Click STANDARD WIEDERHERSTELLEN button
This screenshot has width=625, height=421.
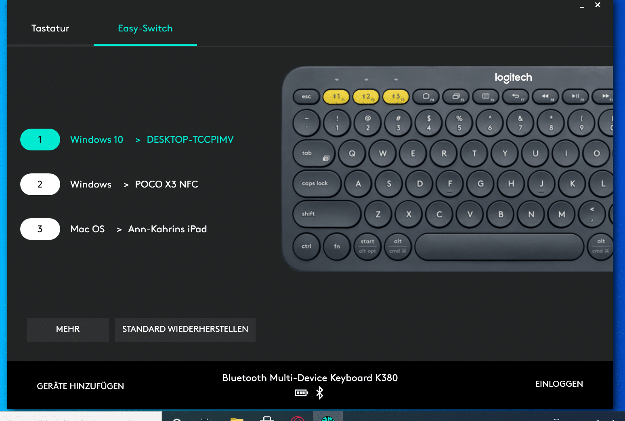[x=185, y=329]
